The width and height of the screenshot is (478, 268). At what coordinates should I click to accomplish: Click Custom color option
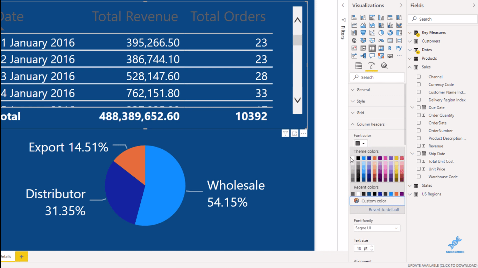[377, 201]
